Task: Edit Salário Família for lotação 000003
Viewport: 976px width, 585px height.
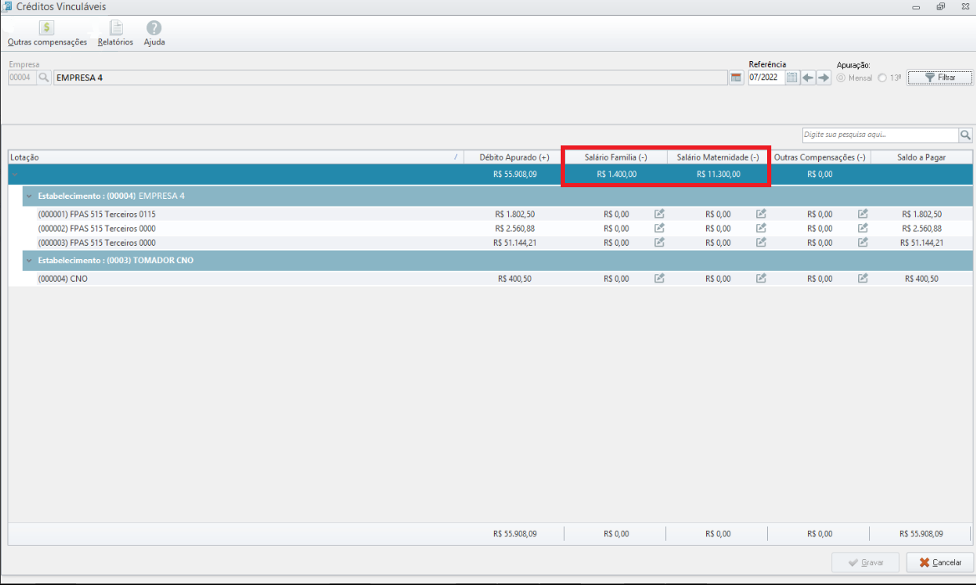Action: pos(659,242)
